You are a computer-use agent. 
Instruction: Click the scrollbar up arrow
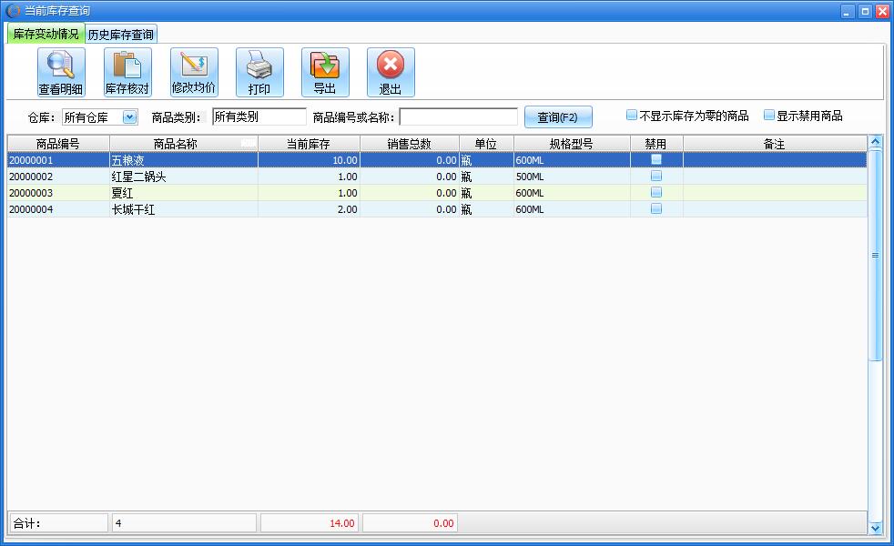[x=875, y=141]
